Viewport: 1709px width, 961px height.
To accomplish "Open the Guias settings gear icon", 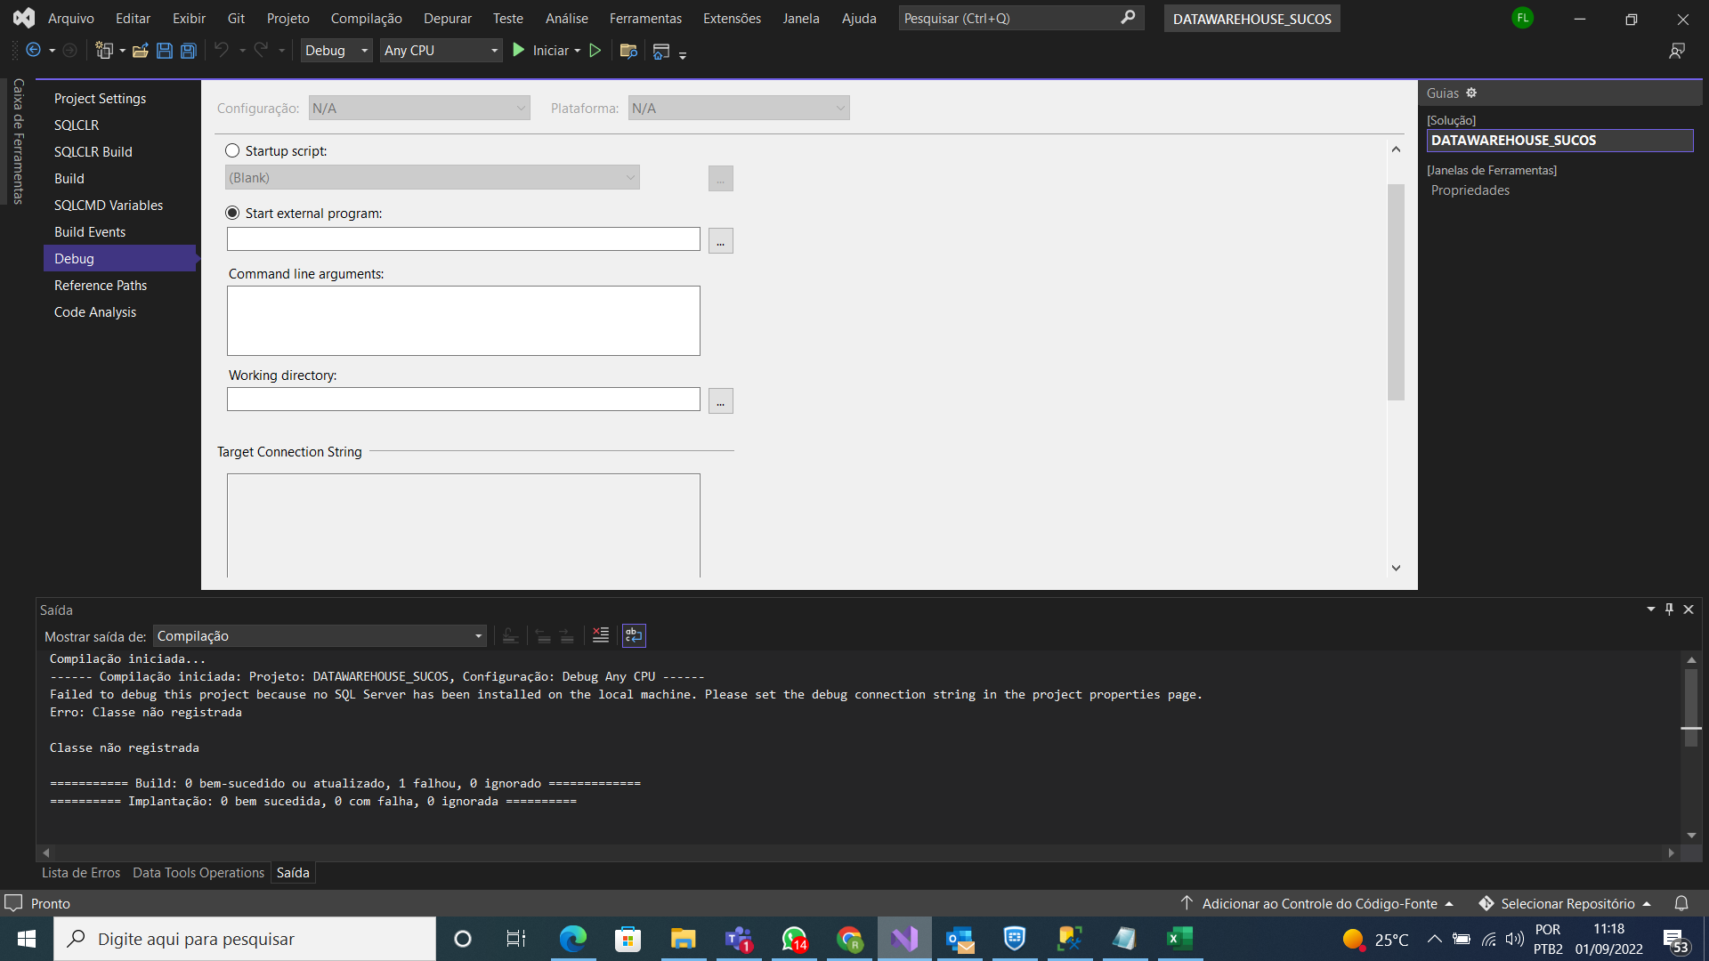I will click(1471, 93).
